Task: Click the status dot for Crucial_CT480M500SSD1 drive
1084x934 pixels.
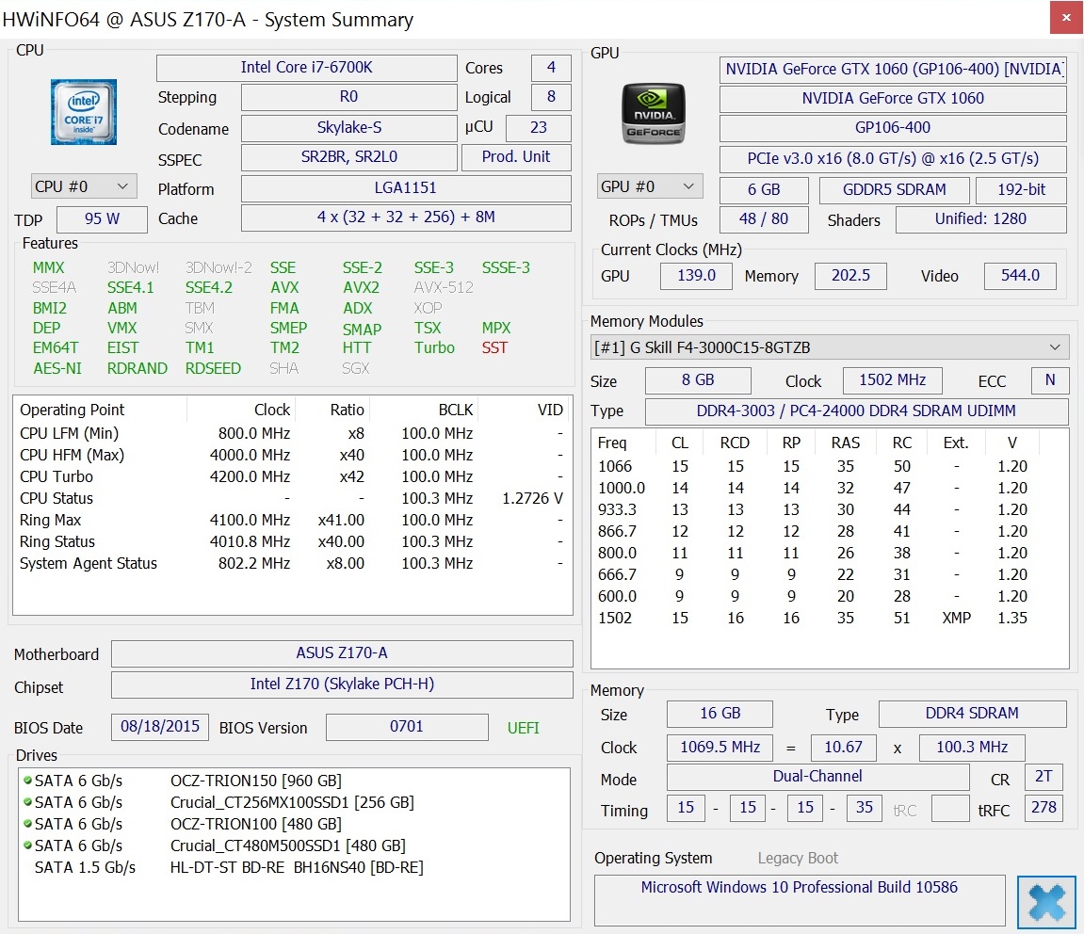Action: [27, 845]
